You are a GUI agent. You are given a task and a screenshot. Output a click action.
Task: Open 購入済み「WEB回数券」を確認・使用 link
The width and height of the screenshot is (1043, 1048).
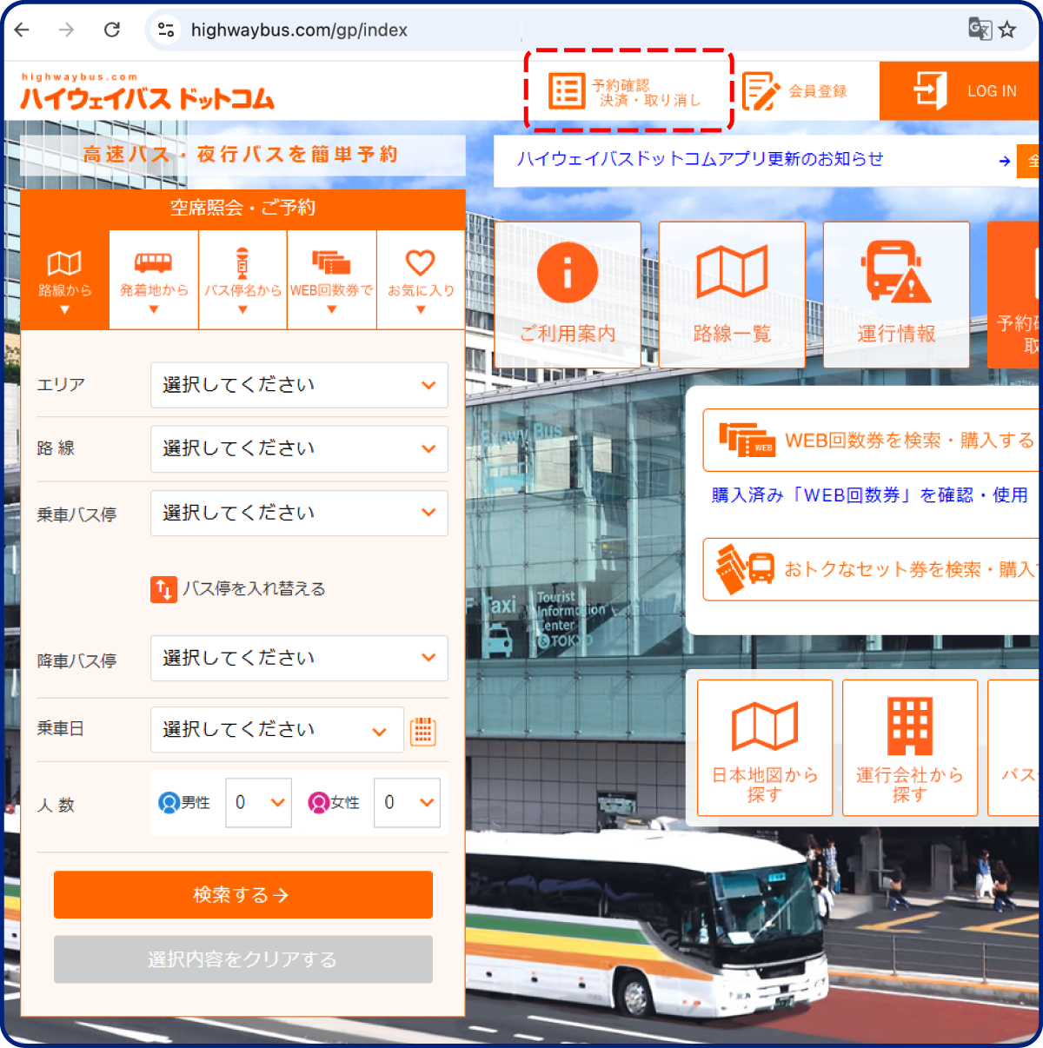pyautogui.click(x=869, y=495)
